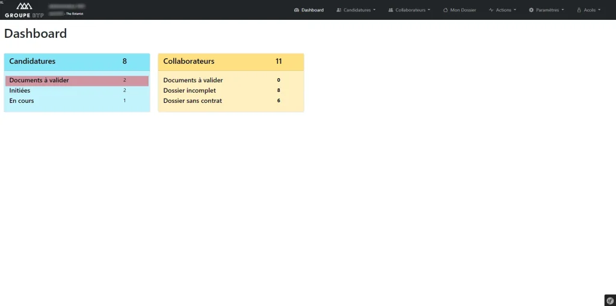616x306 pixels.
Task: Open Collaborateurs card header
Action: pyautogui.click(x=231, y=62)
